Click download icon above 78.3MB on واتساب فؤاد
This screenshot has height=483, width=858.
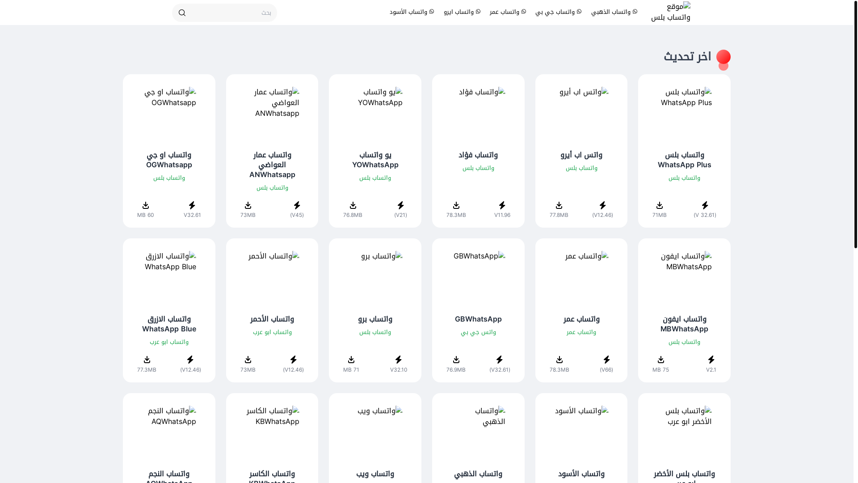(456, 205)
